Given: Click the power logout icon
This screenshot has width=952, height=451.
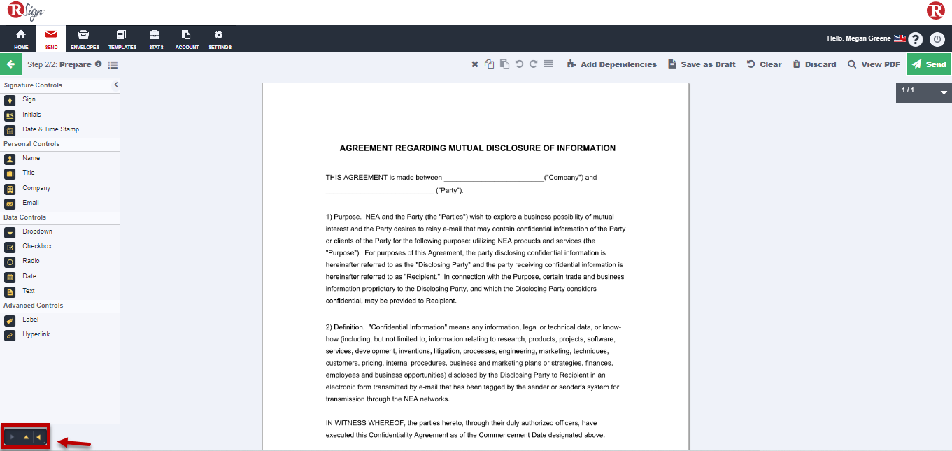Looking at the screenshot, I should coord(937,40).
